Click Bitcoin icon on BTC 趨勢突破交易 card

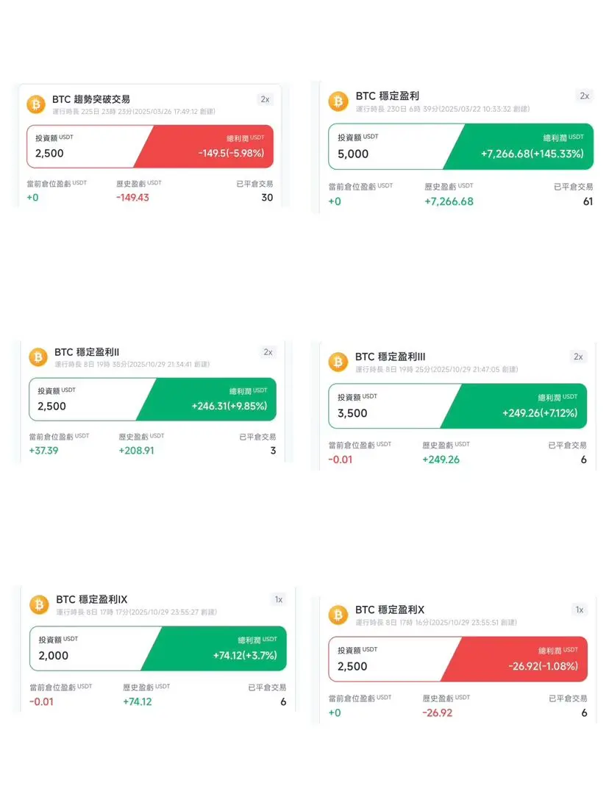[x=36, y=104]
